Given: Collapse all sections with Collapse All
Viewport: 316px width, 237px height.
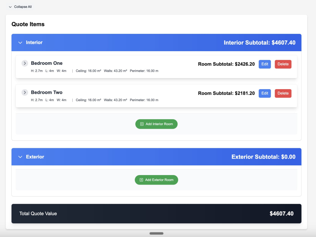Looking at the screenshot, I should (20, 7).
